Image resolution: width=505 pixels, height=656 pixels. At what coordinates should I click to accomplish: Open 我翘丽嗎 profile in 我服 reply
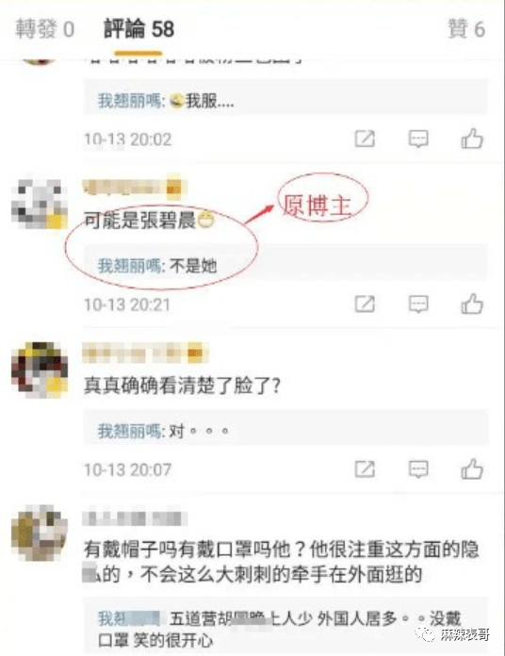(130, 101)
